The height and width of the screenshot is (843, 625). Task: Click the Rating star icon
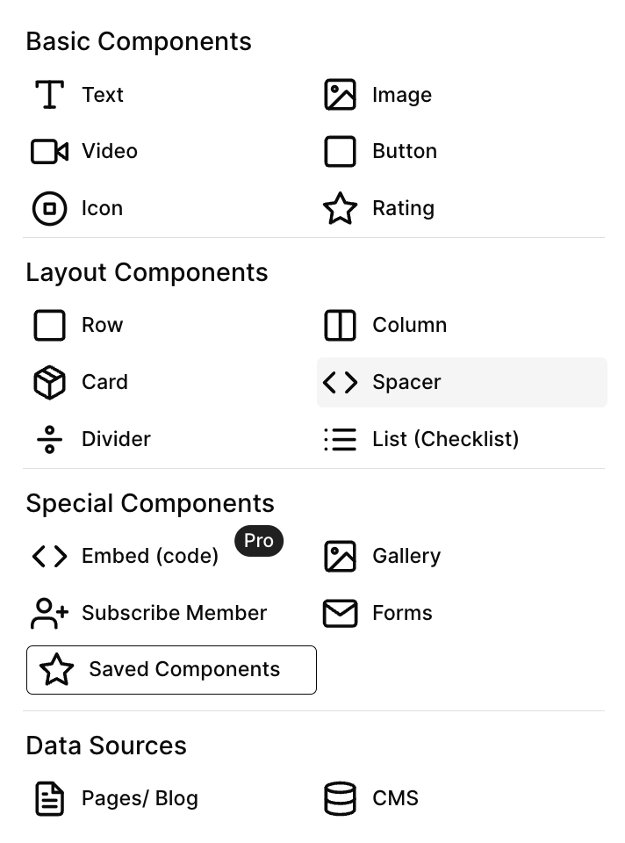(x=340, y=209)
